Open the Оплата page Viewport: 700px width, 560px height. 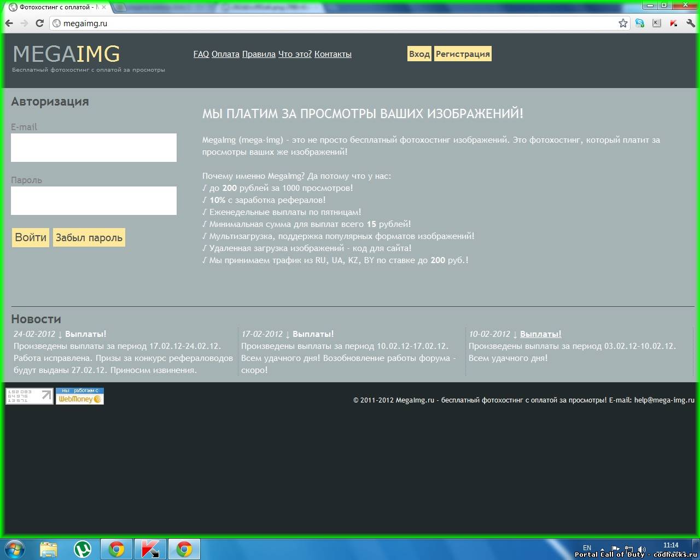pos(225,54)
